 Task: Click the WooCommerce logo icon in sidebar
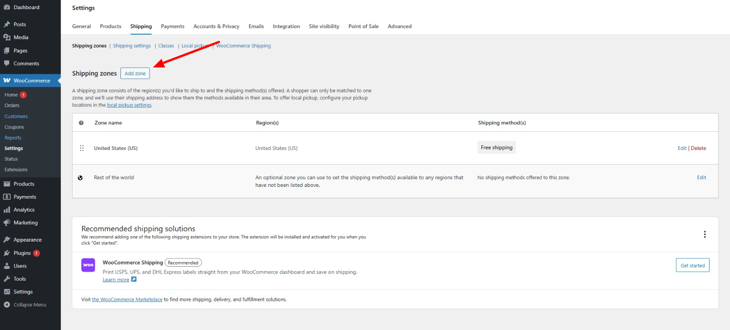(7, 81)
